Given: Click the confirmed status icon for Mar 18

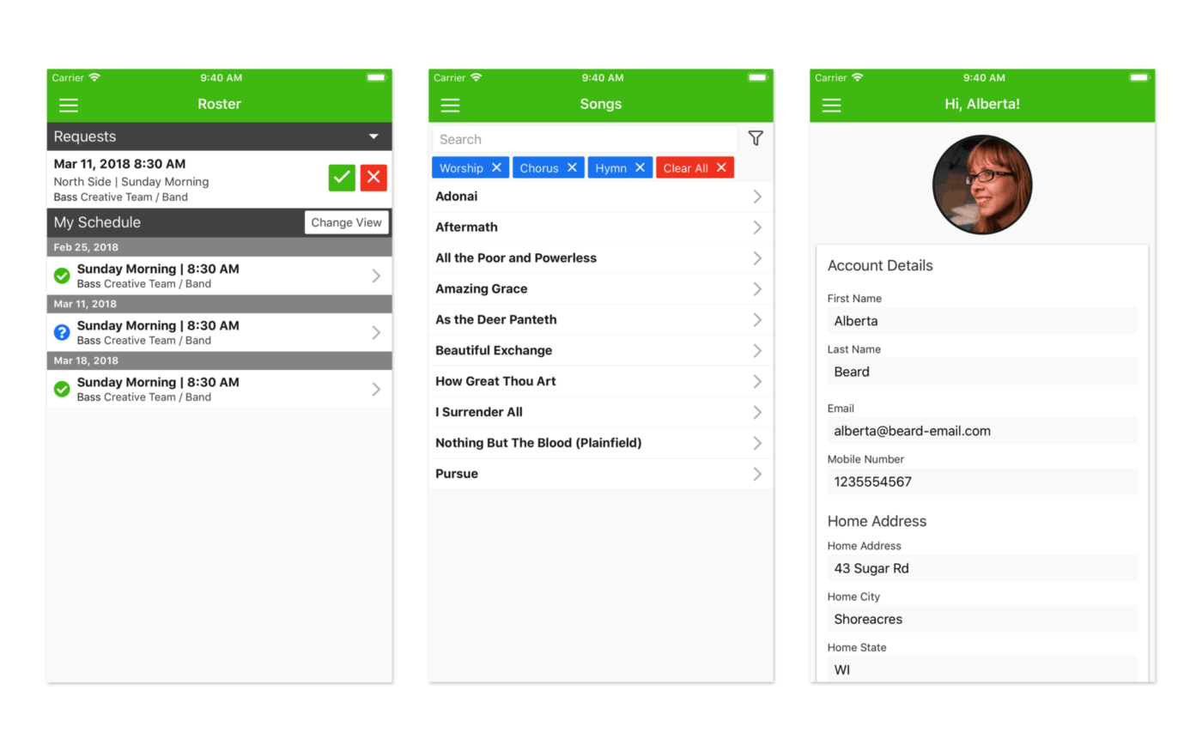Looking at the screenshot, I should pyautogui.click(x=62, y=389).
